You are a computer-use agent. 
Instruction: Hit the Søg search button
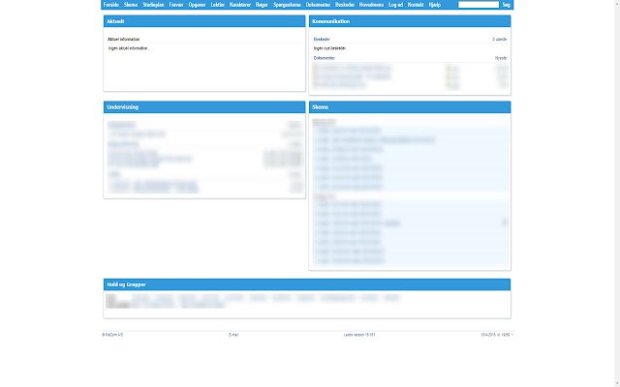pos(506,5)
